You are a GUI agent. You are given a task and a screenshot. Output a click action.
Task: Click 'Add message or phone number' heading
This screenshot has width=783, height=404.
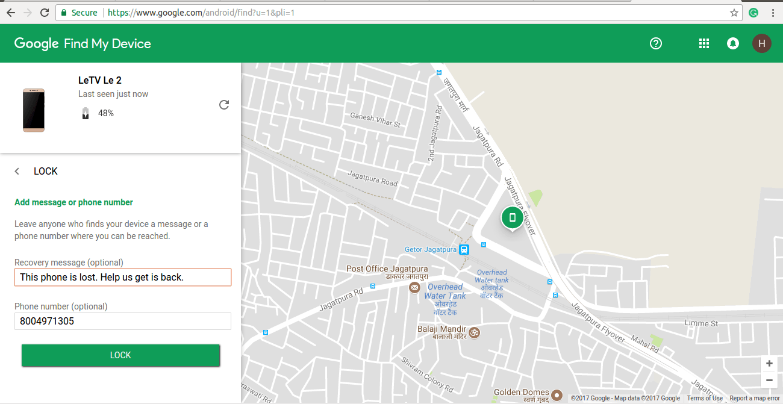(x=73, y=202)
